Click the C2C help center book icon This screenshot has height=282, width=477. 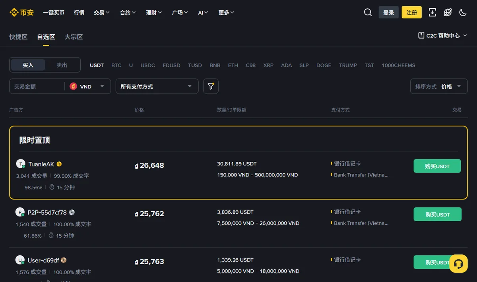(421, 35)
